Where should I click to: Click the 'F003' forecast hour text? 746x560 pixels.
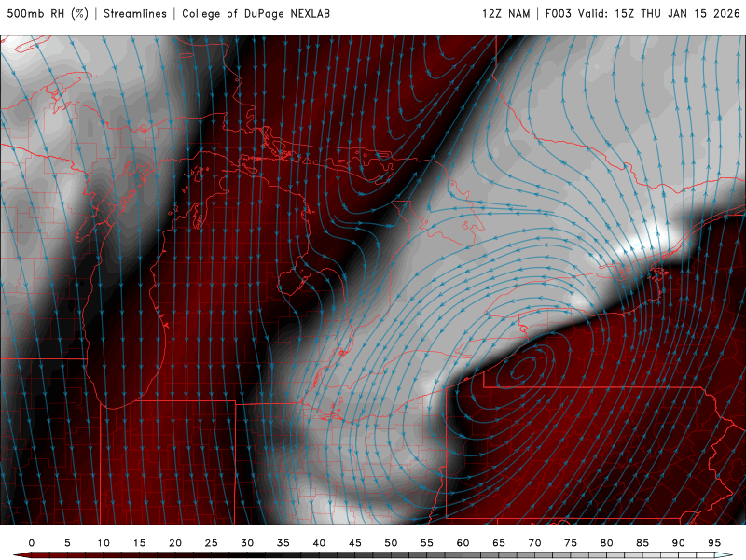click(x=558, y=14)
